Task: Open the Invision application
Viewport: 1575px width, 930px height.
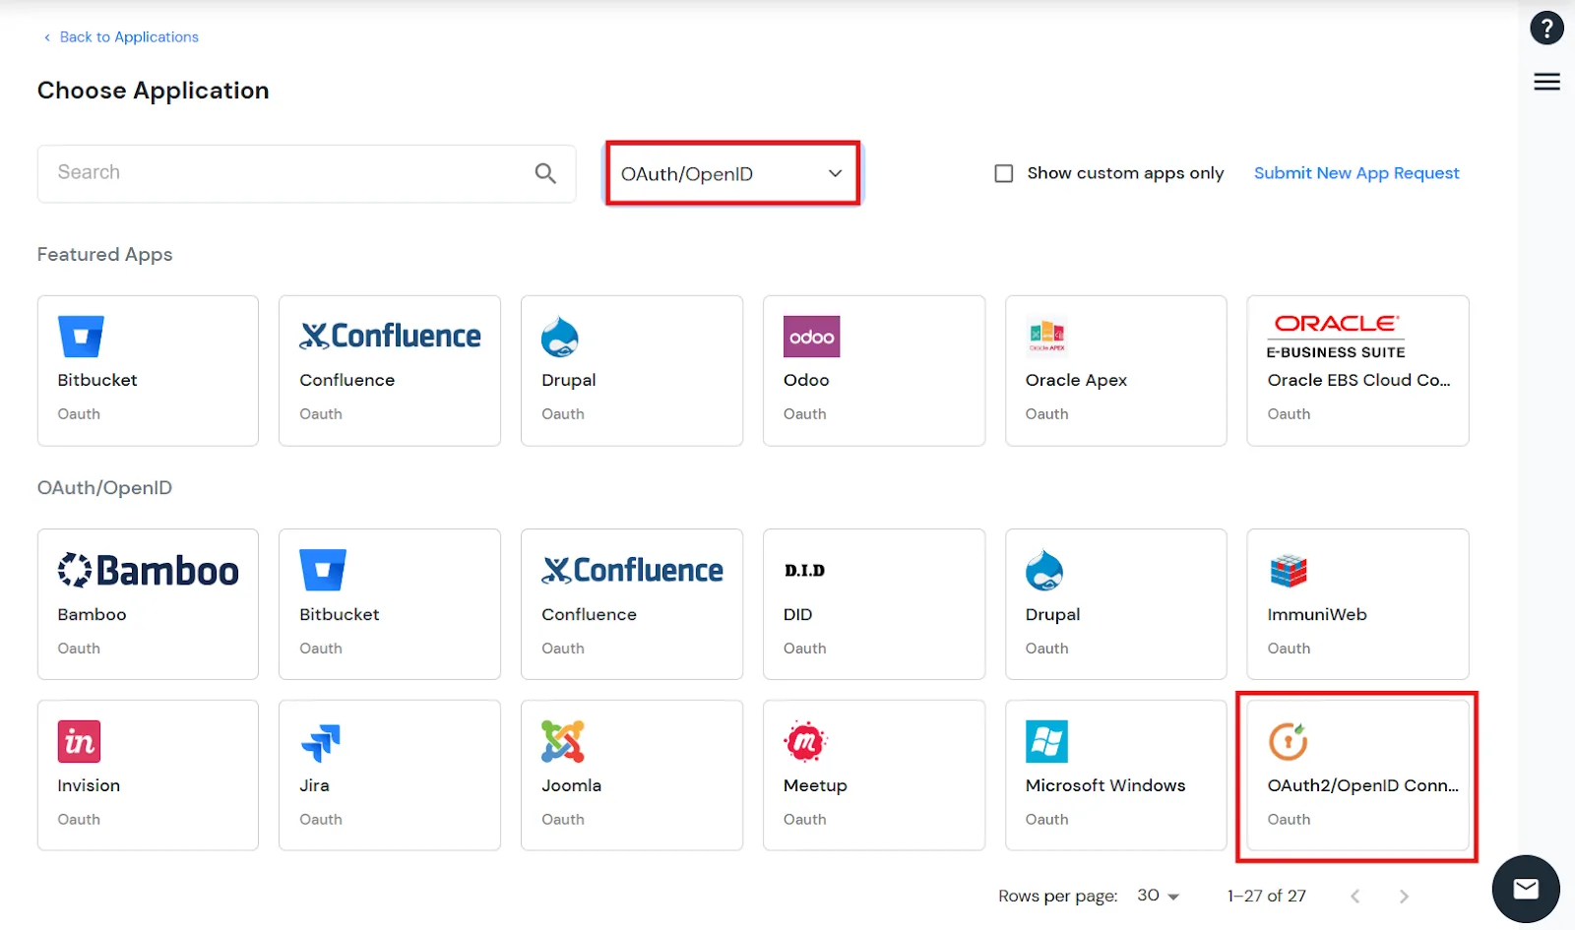Action: click(x=148, y=775)
